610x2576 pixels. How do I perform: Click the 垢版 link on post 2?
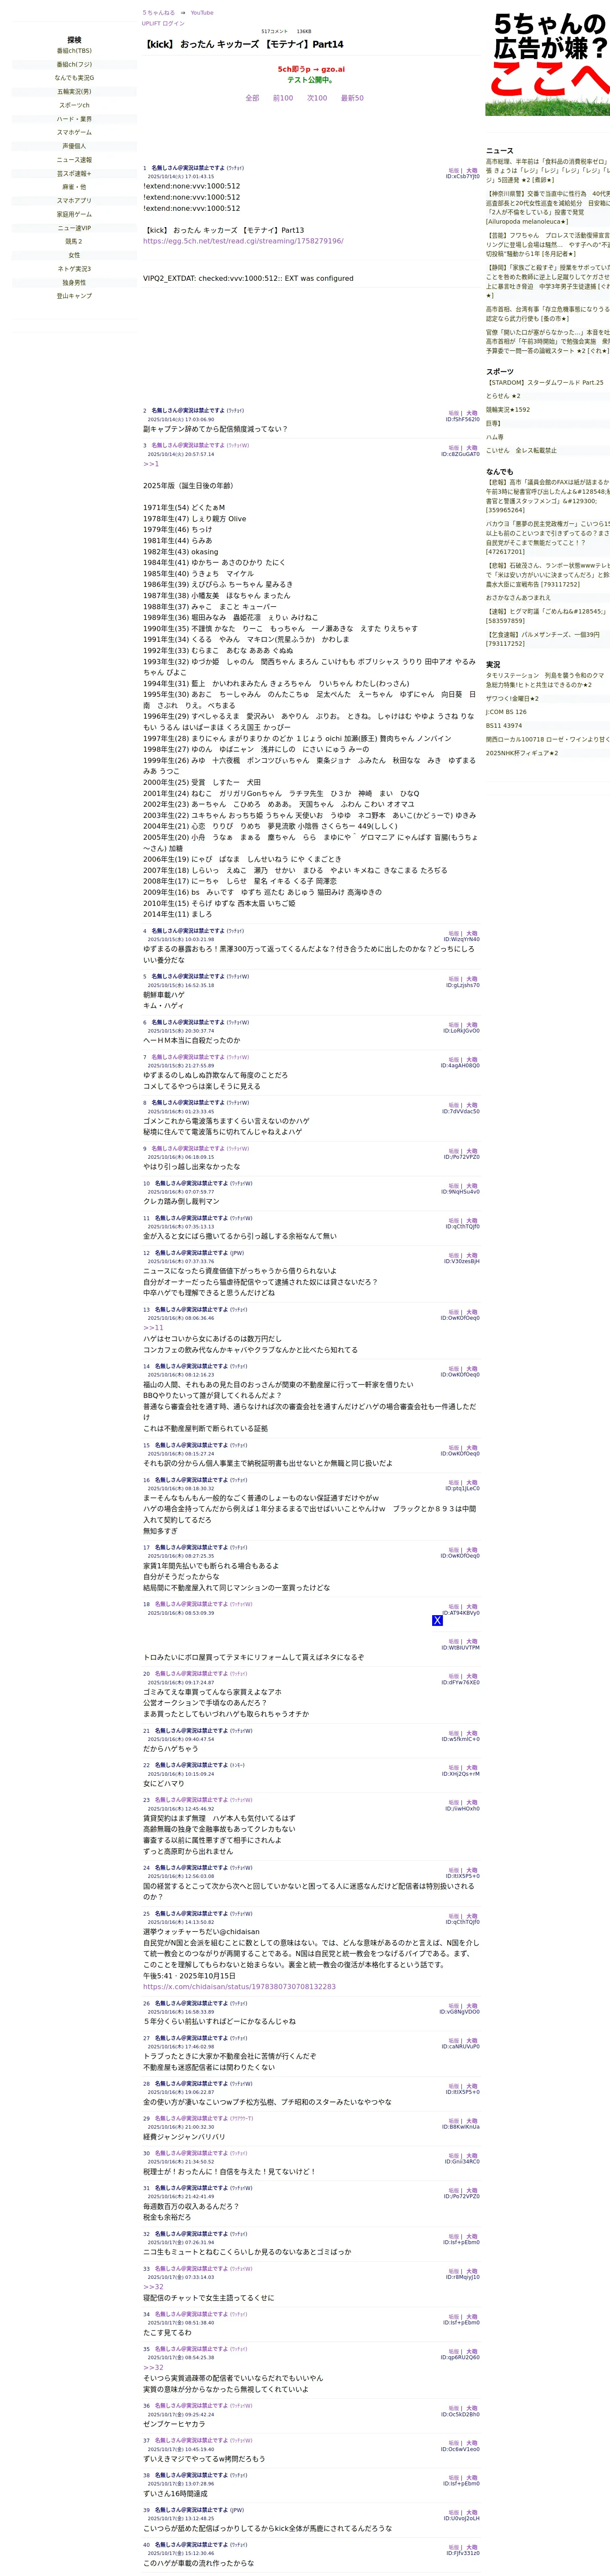(x=454, y=413)
